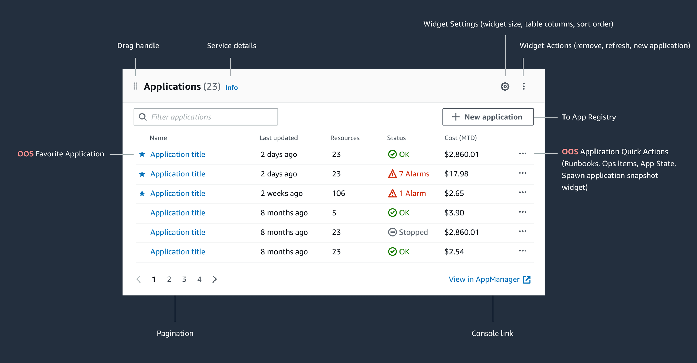Open quick actions ellipsis for $3.90 row
The width and height of the screenshot is (697, 363).
(x=522, y=212)
